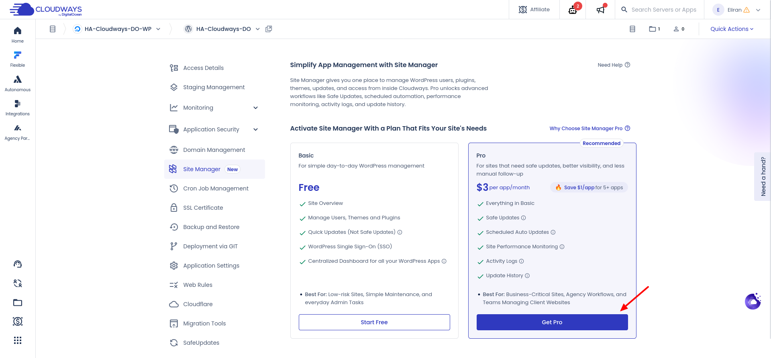The image size is (771, 358).
Task: Select Site Manager menu item
Action: (215, 169)
